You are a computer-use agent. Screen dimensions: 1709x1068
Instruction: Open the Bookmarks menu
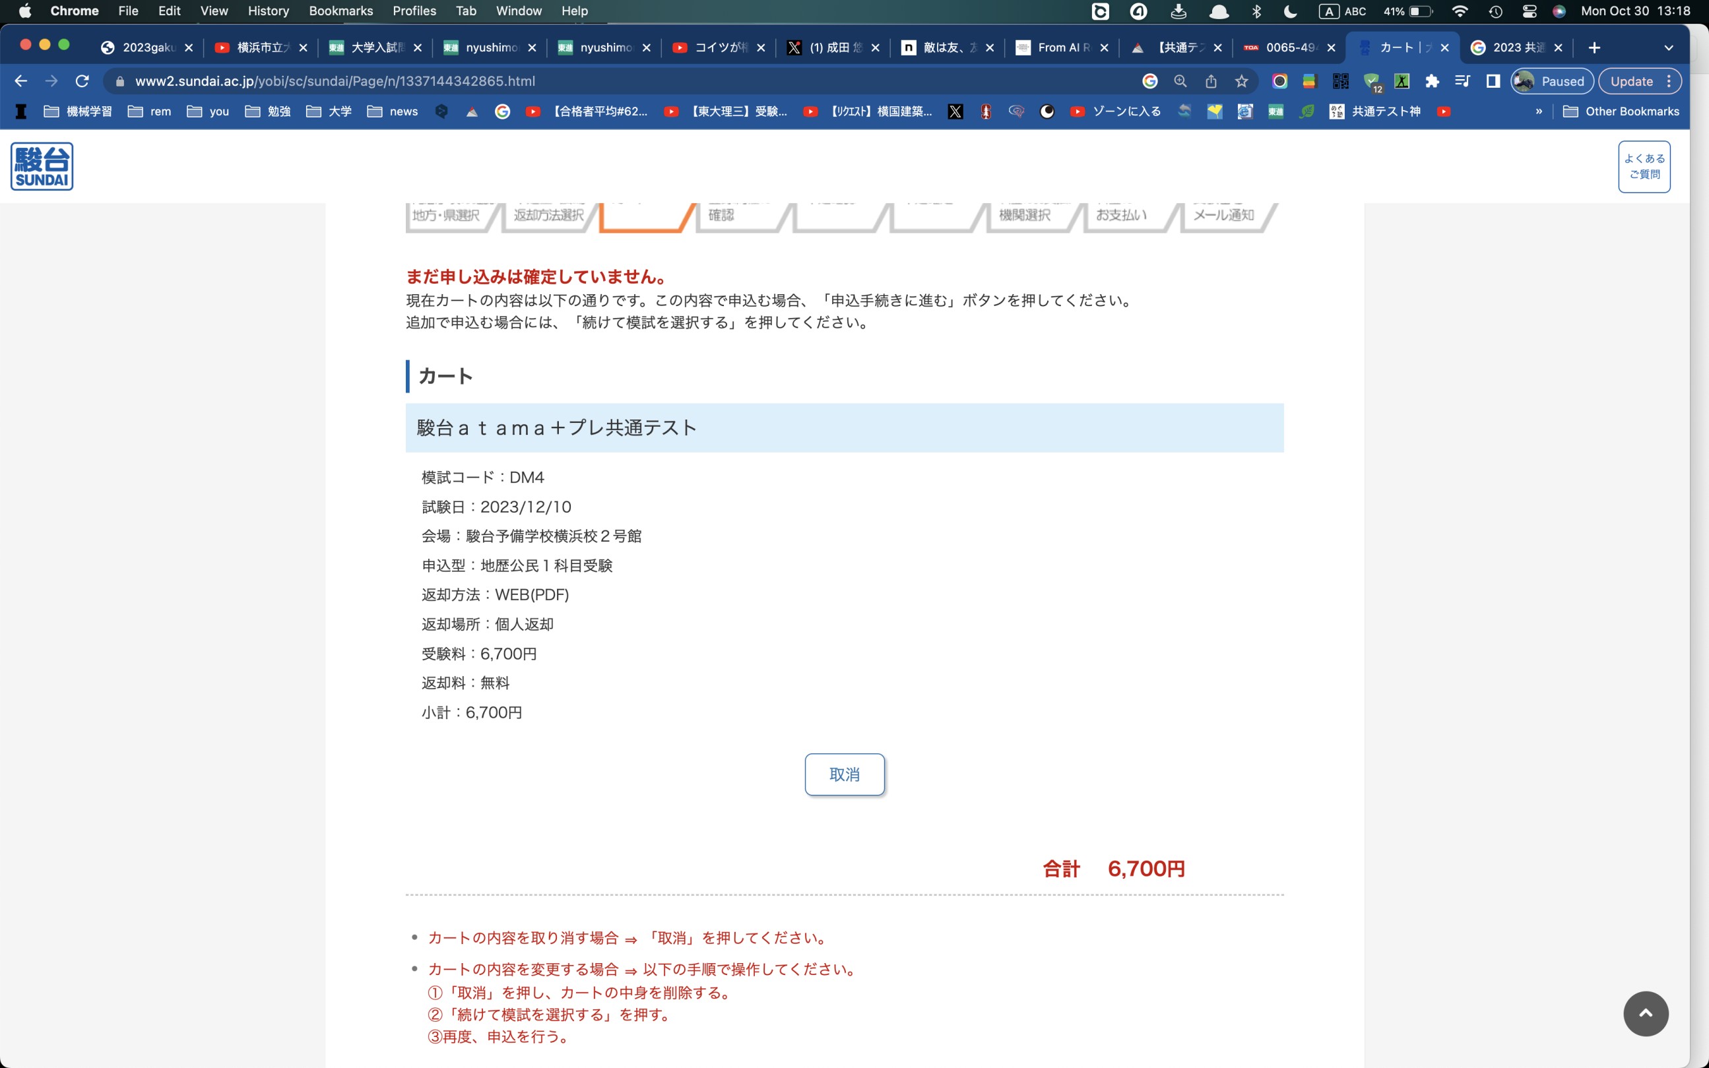coord(340,11)
